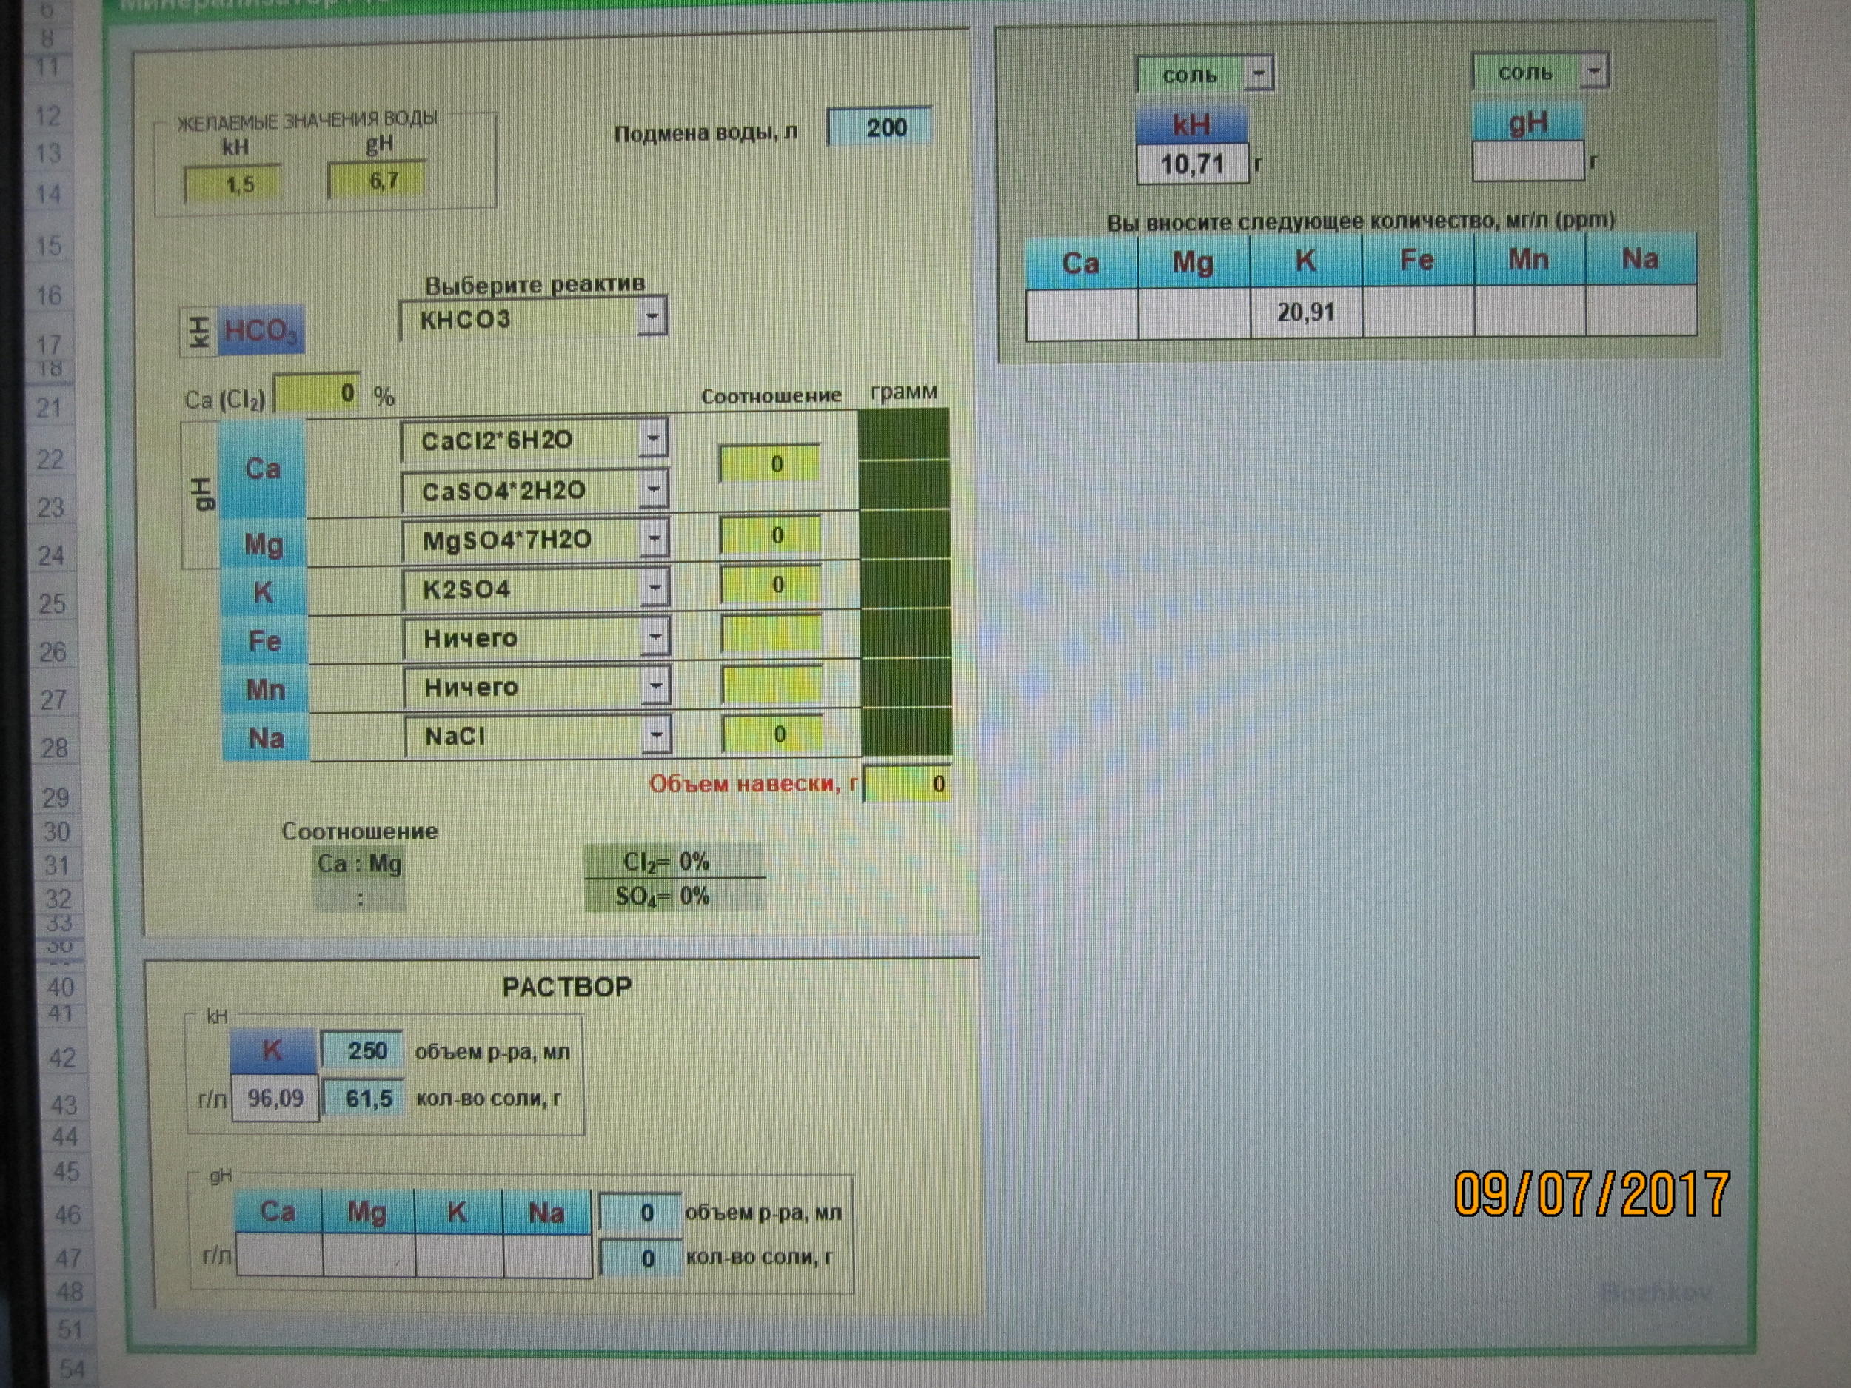Expand the Mn row Ничего dropdown
1851x1388 pixels.
click(656, 687)
